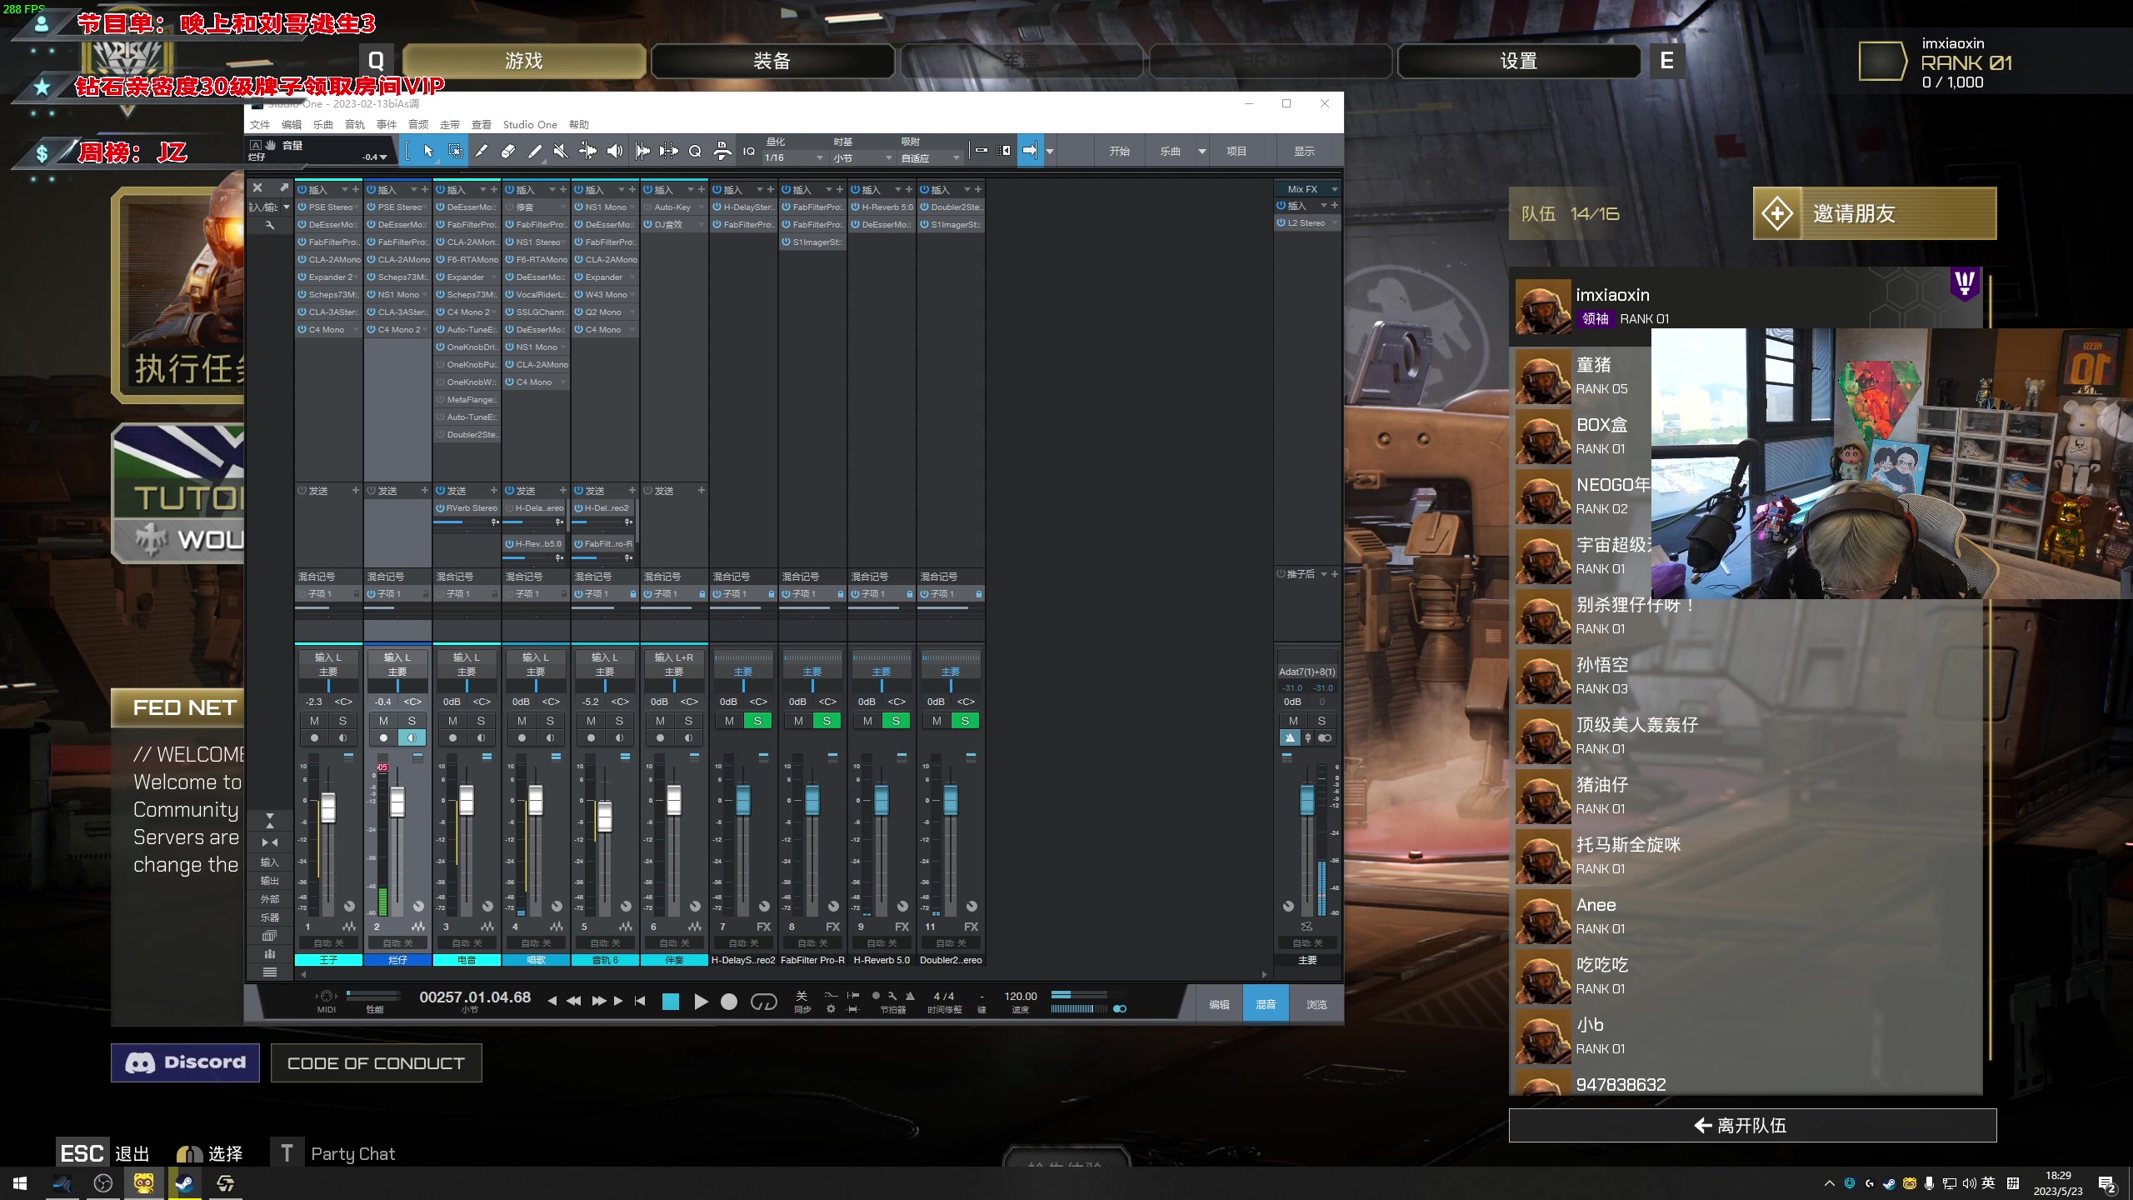The image size is (2133, 1200).
Task: Toggle the Loop button in transport
Action: 763,1002
